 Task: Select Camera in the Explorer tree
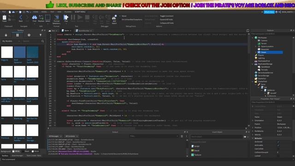click(264, 41)
